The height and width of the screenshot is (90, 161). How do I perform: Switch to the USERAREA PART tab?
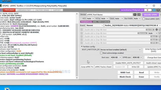click(24, 10)
